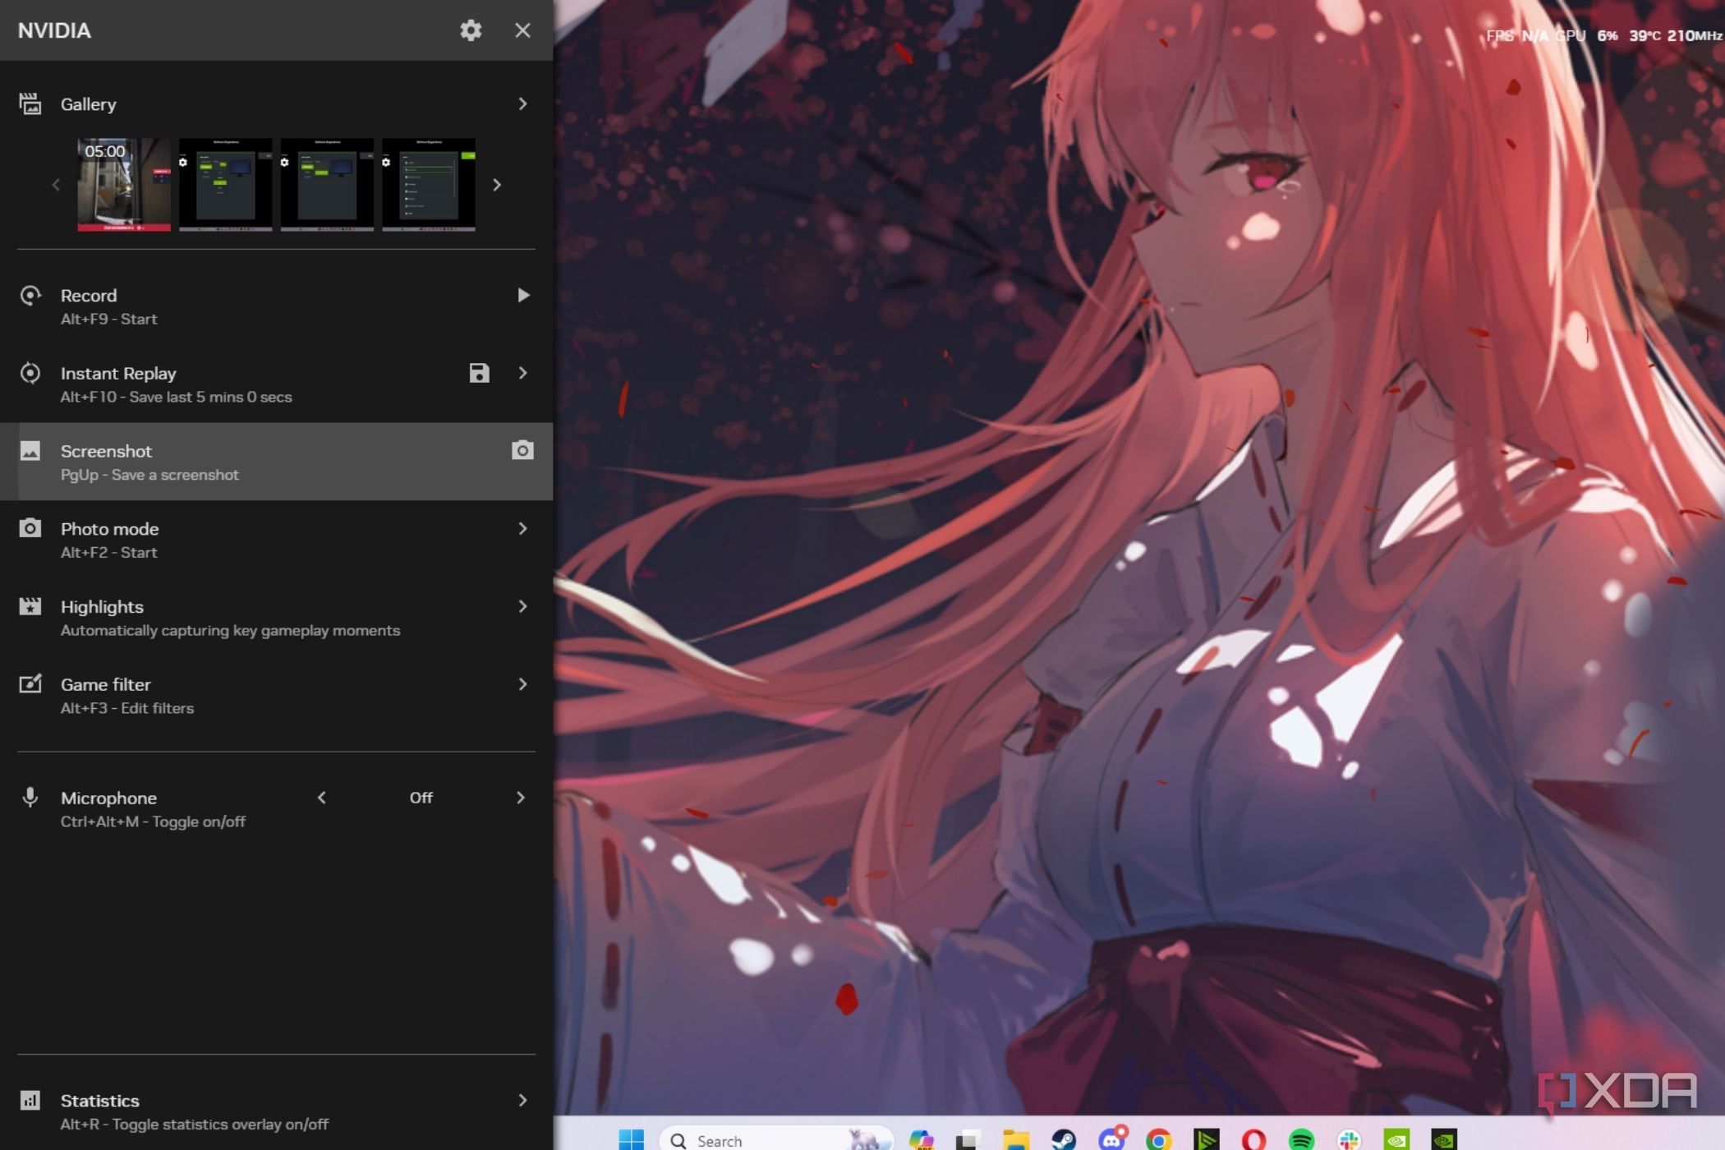Open Game filter label

coord(105,684)
